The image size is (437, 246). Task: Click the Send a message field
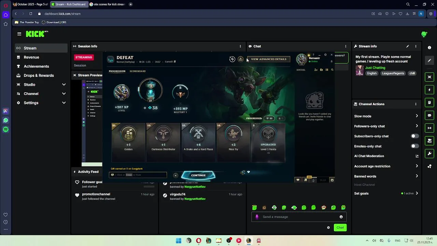click(299, 217)
